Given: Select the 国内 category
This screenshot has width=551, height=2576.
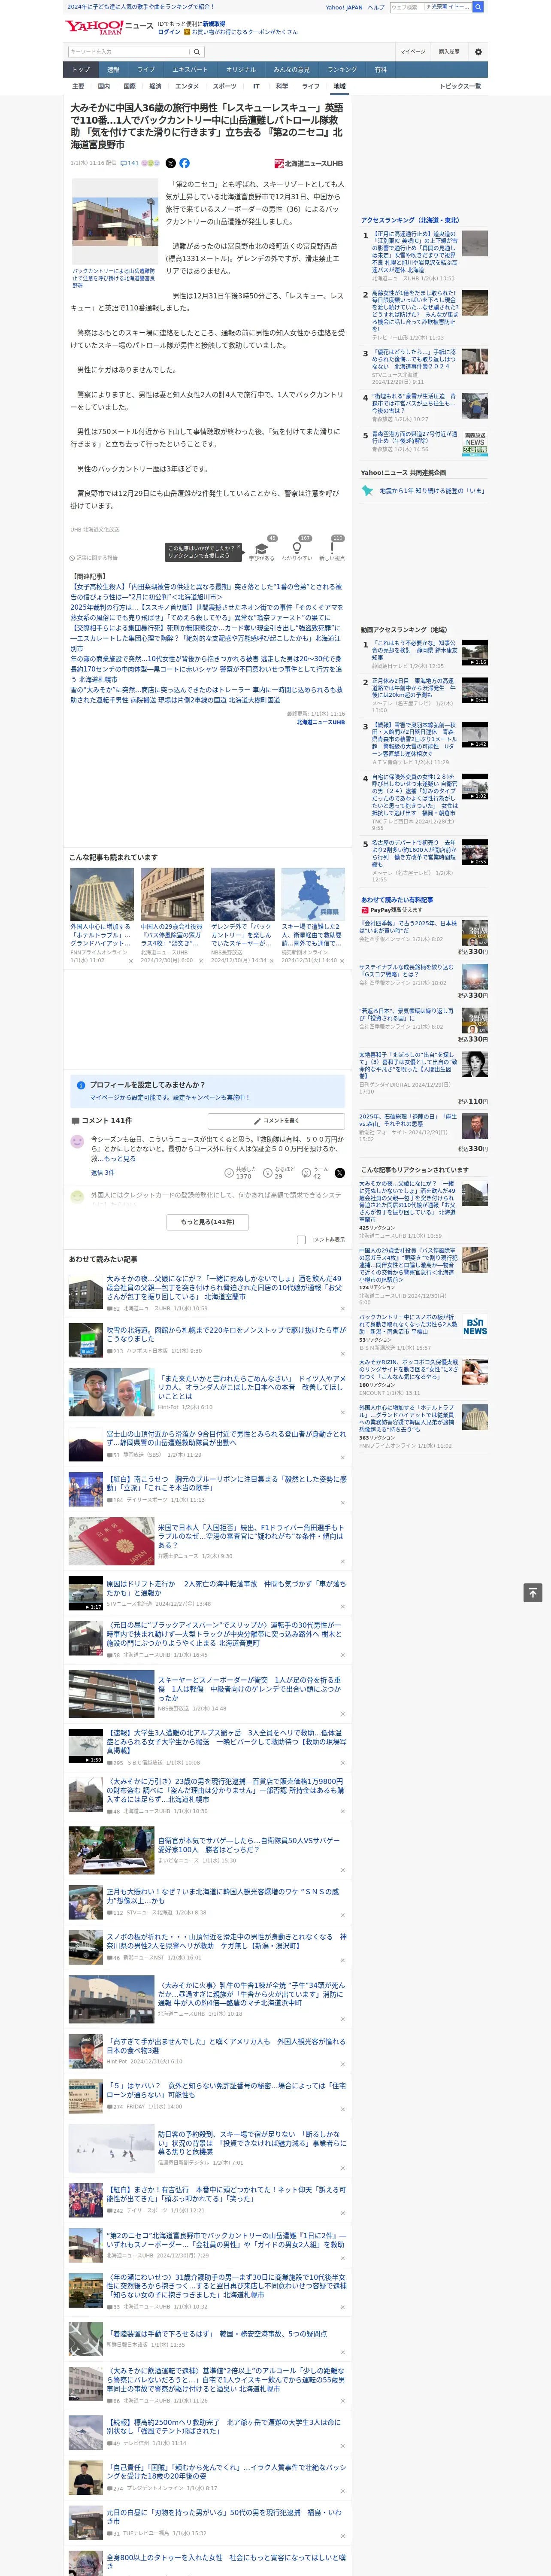Looking at the screenshot, I should 104,86.
